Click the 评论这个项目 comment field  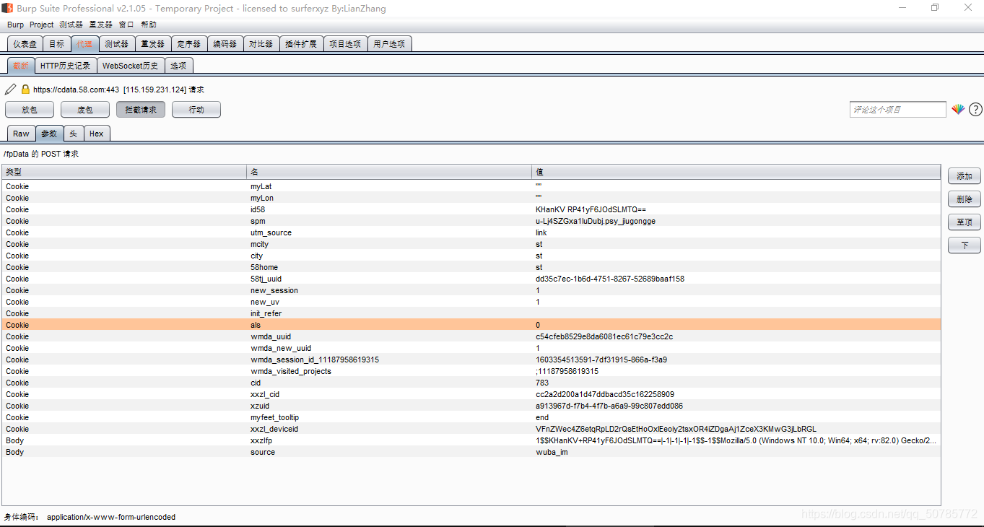coord(897,110)
